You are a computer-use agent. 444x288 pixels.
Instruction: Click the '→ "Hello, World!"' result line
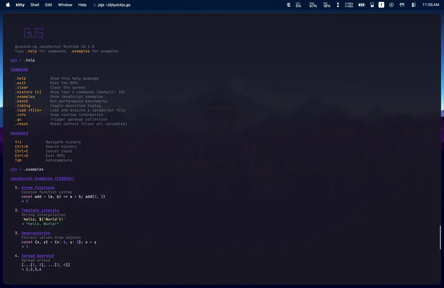click(40, 224)
